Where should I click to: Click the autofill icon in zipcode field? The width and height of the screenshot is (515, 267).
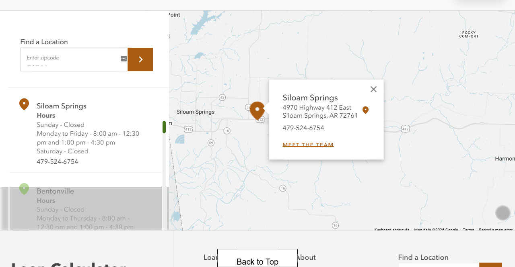point(124,59)
